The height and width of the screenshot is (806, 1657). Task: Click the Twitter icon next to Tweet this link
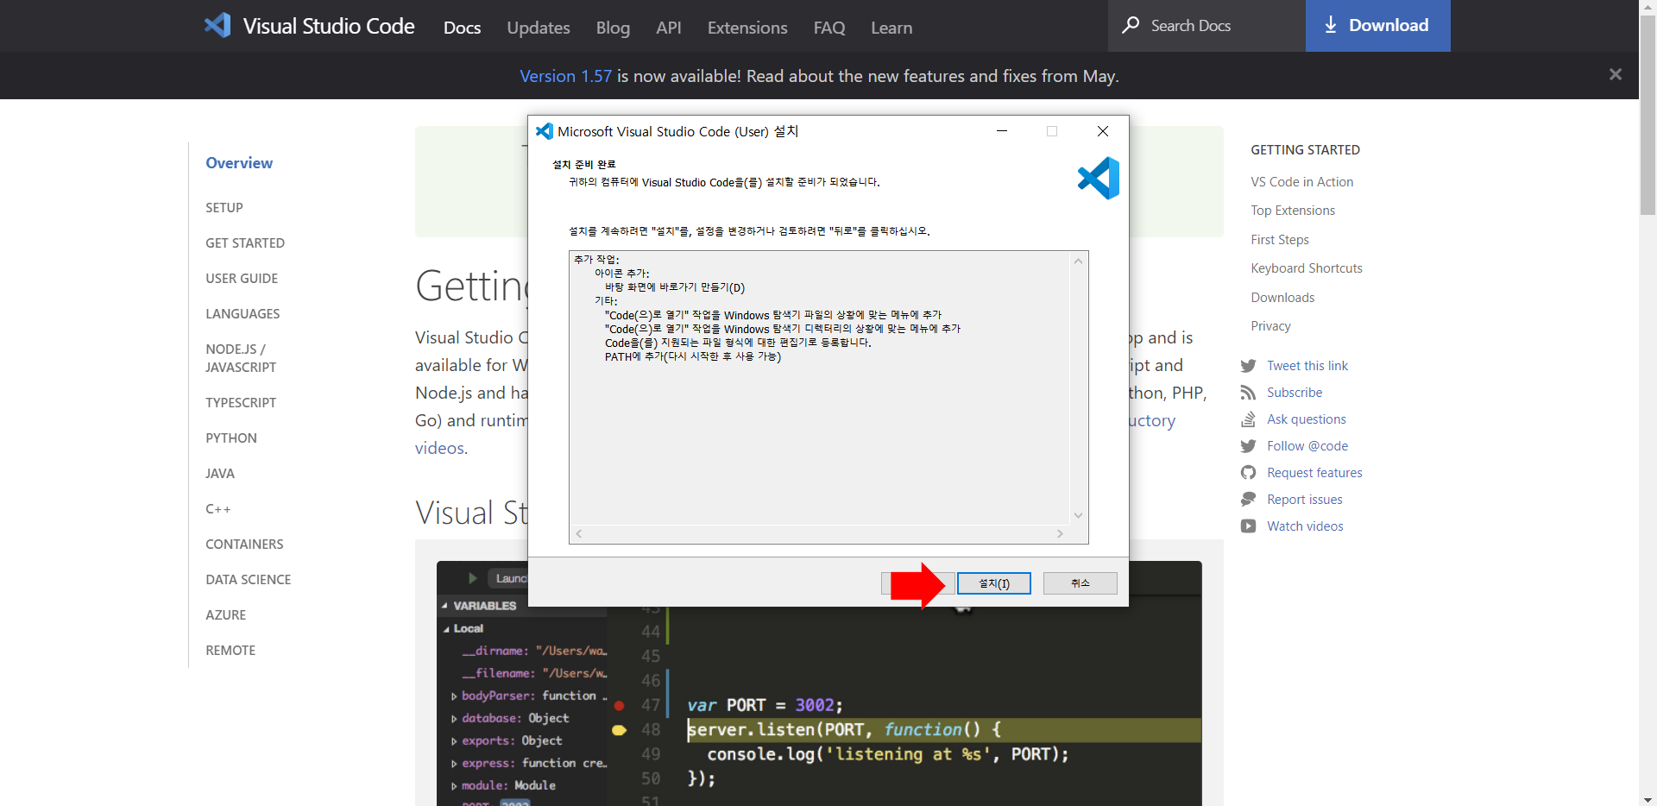tap(1248, 366)
